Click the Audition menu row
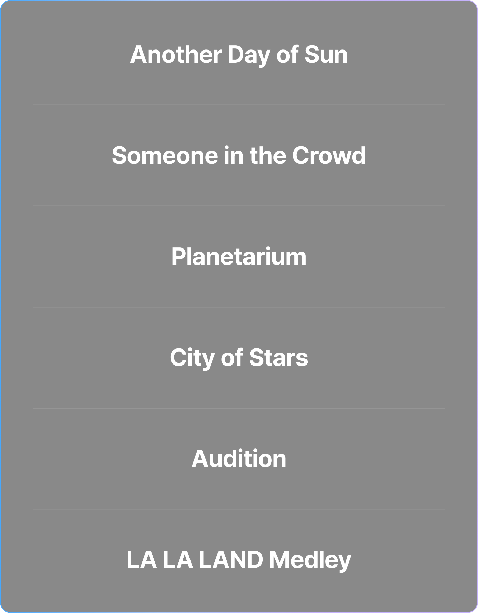 (239, 459)
